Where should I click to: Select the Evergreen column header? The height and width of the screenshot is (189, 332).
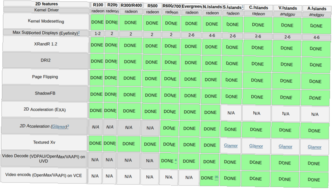pos(192,6)
